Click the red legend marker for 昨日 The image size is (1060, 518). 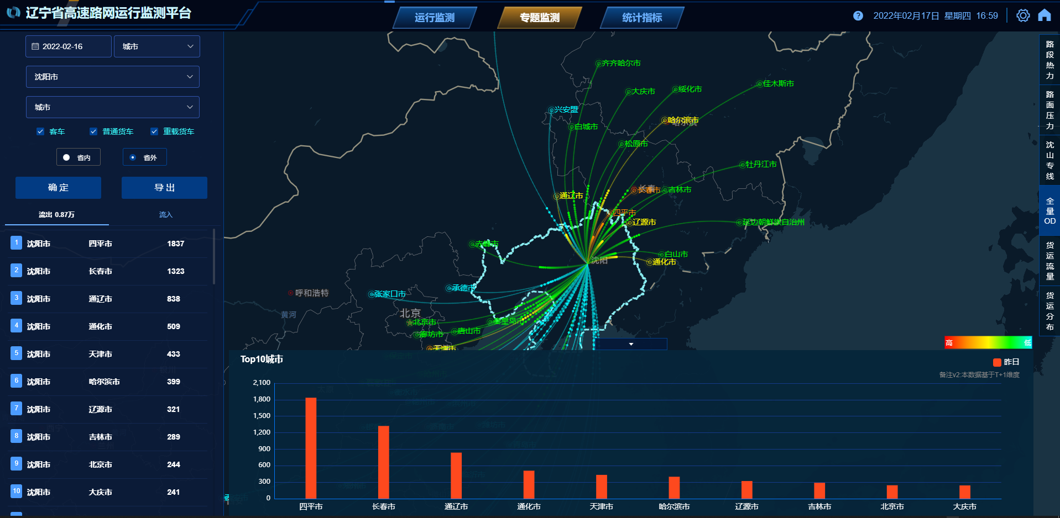click(997, 362)
